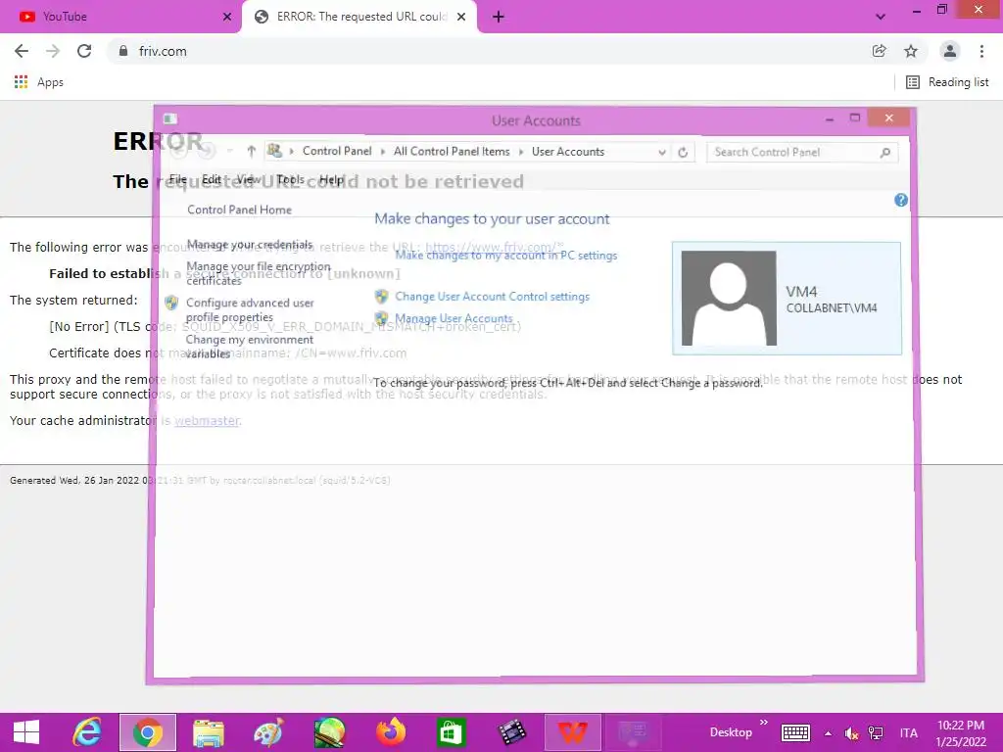
Task: Bookmark this page with the star icon
Action: (x=911, y=51)
